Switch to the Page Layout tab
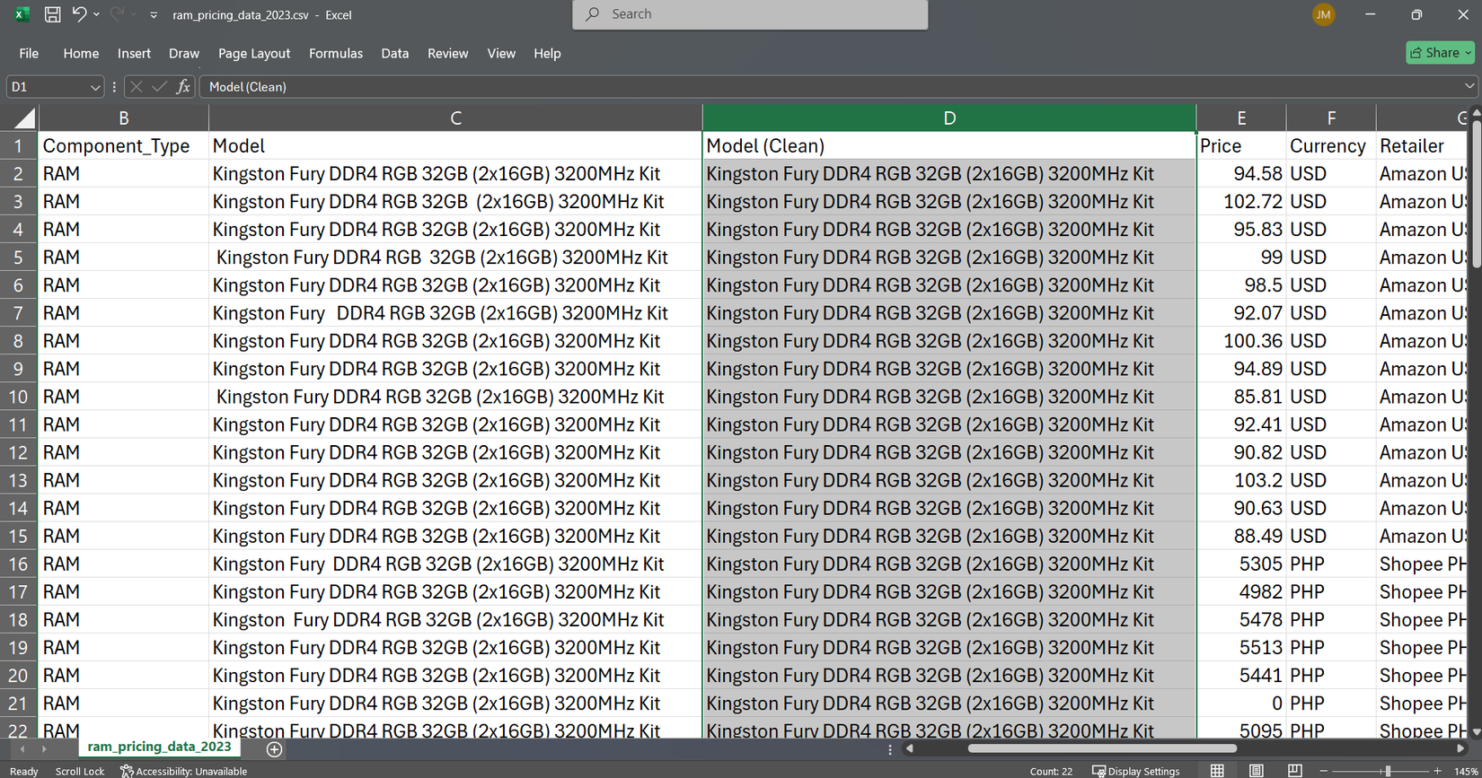The image size is (1482, 778). pos(254,54)
